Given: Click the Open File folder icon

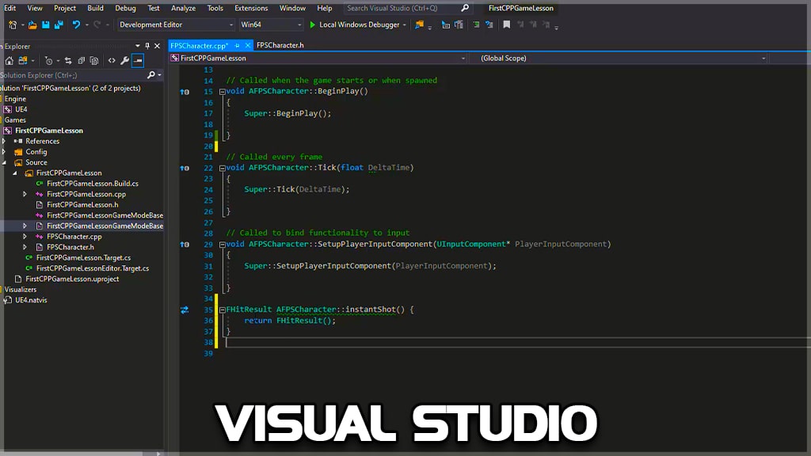Looking at the screenshot, I should point(32,25).
